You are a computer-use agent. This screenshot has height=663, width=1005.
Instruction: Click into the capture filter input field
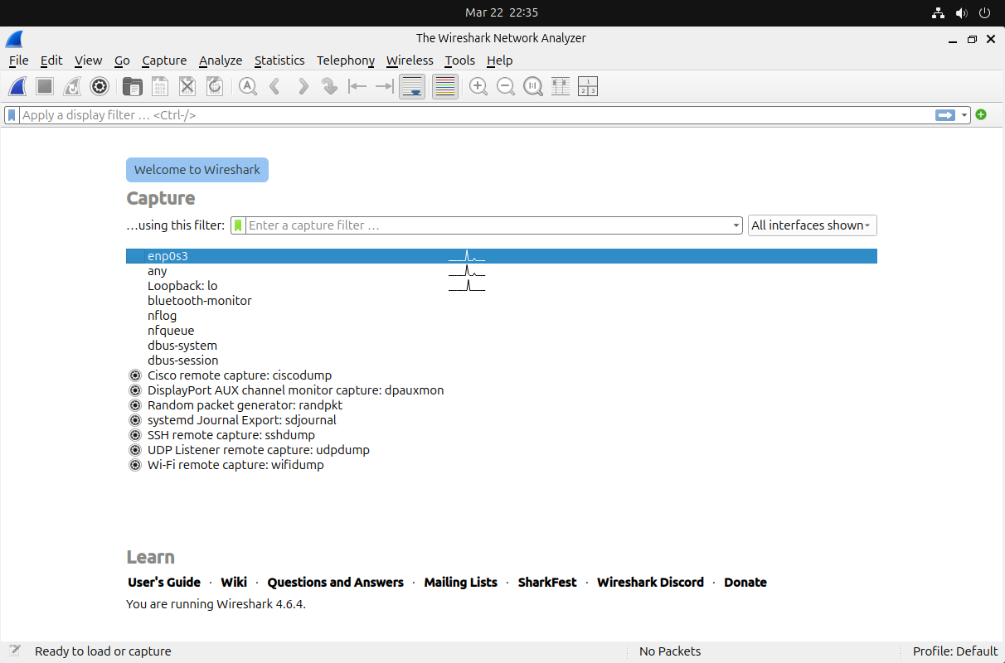(488, 225)
